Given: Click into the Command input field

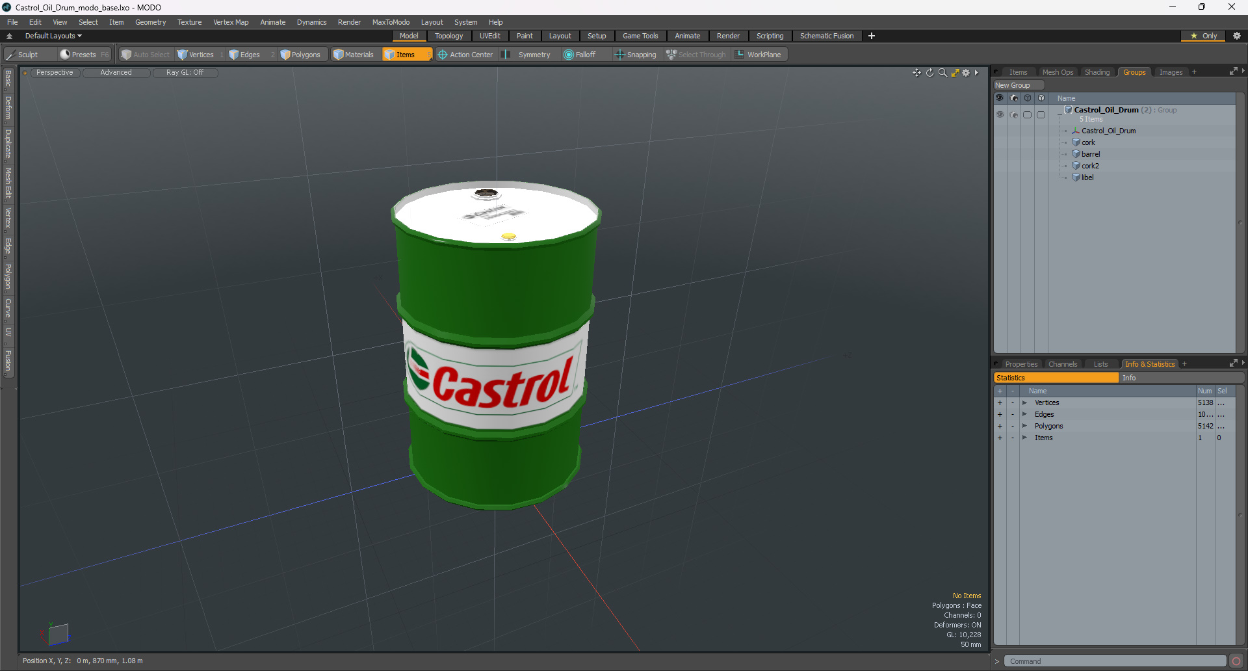Looking at the screenshot, I should coord(1115,661).
